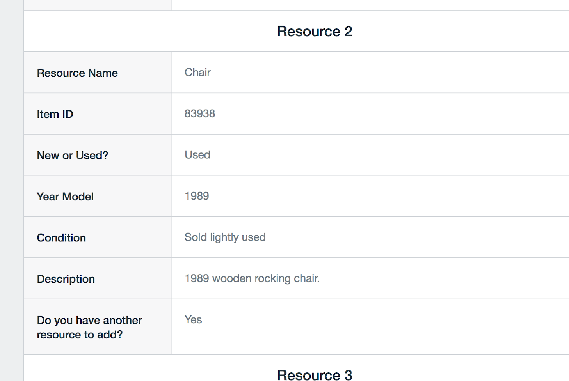This screenshot has height=381, width=569.
Task: Click the Year Model field label
Action: [65, 197]
